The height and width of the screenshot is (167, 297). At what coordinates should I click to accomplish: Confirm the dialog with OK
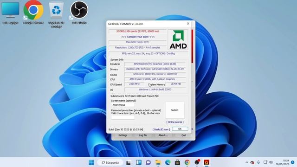click(x=180, y=129)
